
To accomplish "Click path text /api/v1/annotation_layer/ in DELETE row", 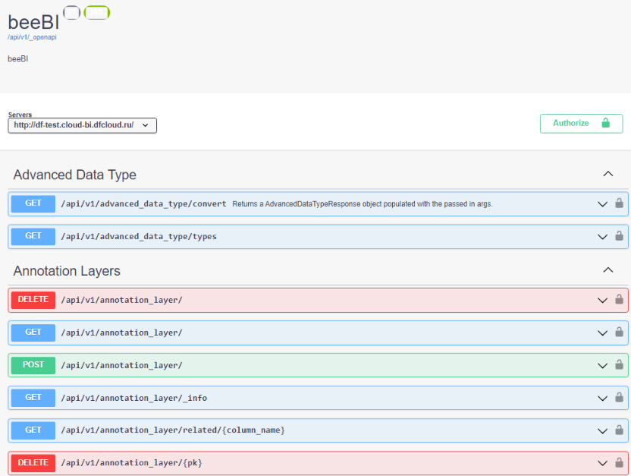I will pyautogui.click(x=121, y=300).
